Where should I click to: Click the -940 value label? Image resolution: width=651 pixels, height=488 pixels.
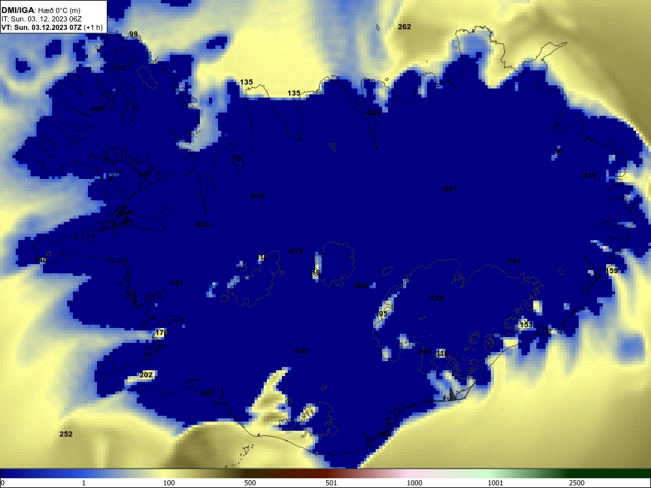tap(361, 286)
